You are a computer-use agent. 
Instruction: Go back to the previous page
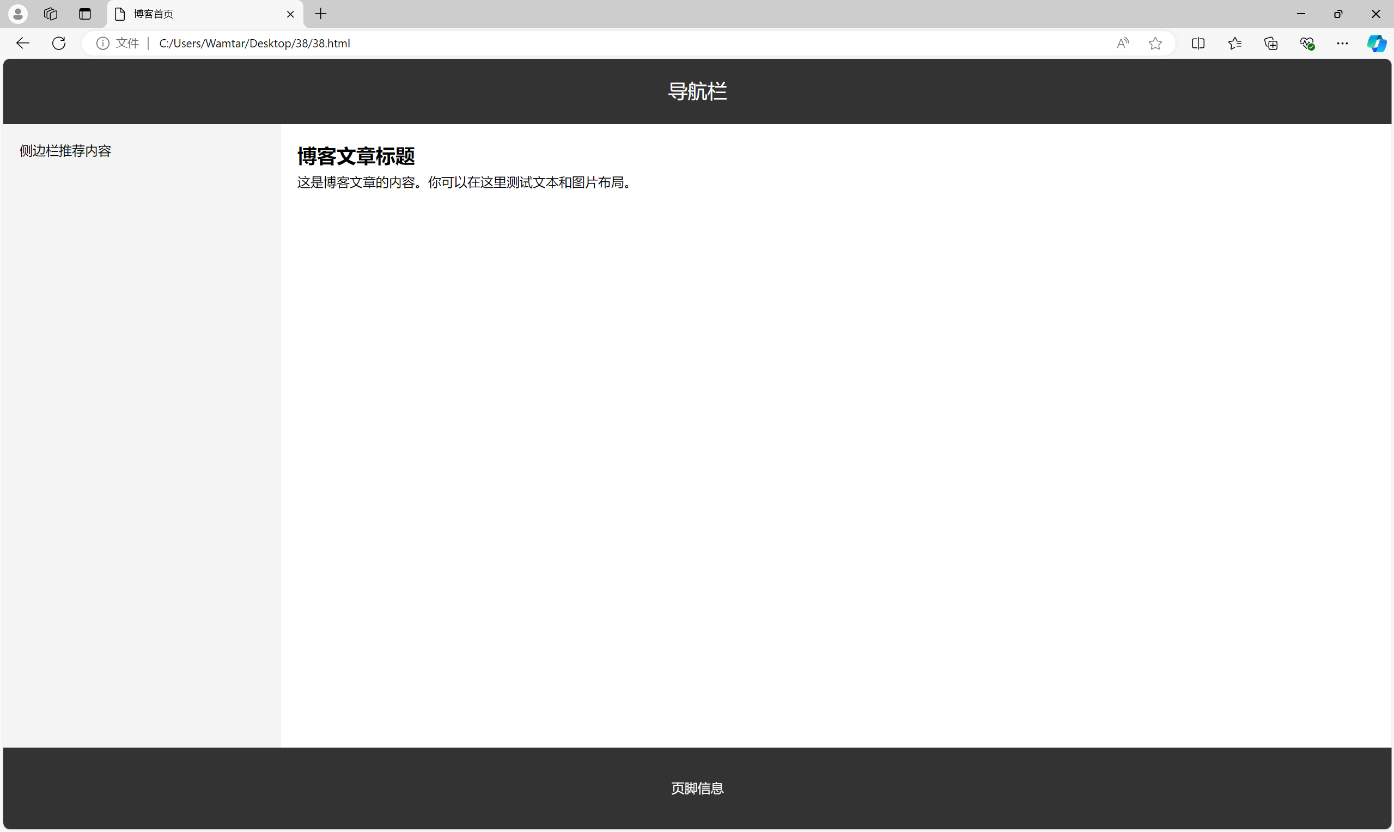click(x=22, y=43)
